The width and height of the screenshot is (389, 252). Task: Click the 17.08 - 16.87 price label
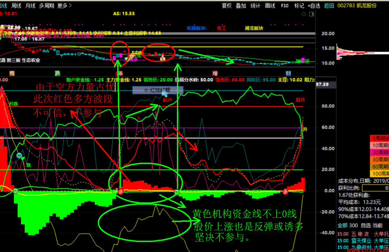29,39
